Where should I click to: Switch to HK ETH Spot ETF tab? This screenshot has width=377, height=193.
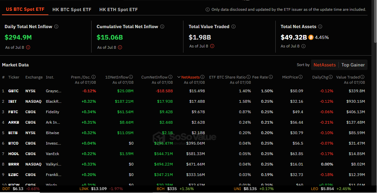click(x=119, y=9)
